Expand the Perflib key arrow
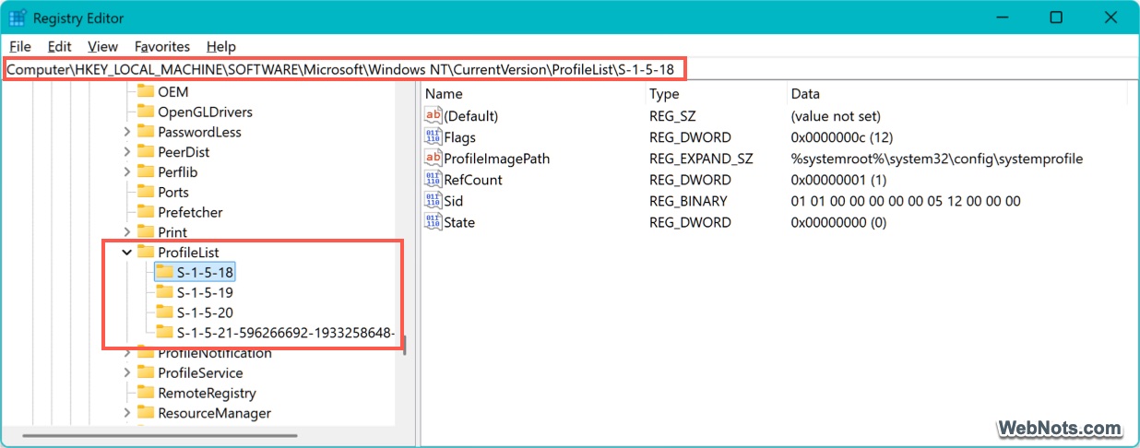Image resolution: width=1140 pixels, height=448 pixels. pos(127,172)
